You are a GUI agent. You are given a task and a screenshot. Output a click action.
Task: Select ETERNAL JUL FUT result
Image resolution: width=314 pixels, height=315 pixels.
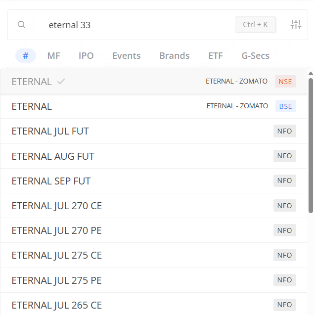coord(50,132)
